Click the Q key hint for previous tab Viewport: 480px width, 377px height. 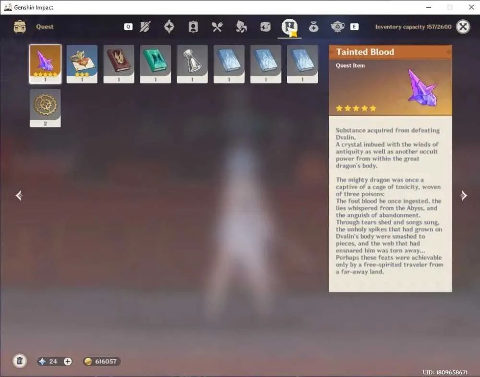click(x=128, y=26)
